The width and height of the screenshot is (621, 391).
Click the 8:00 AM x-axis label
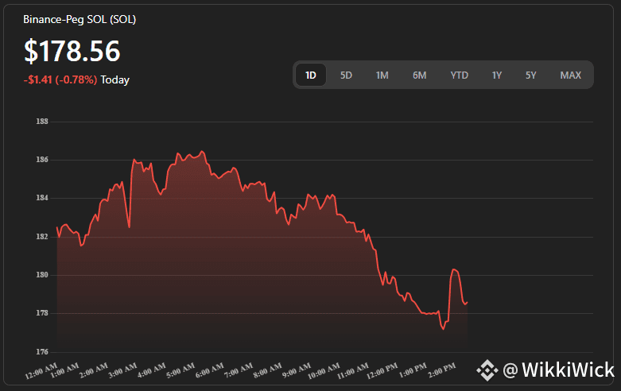267,370
